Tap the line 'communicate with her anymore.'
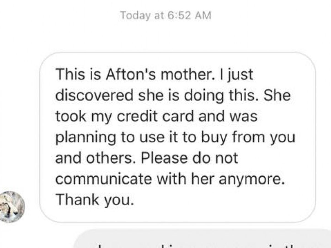331x248 pixels. 170,179
